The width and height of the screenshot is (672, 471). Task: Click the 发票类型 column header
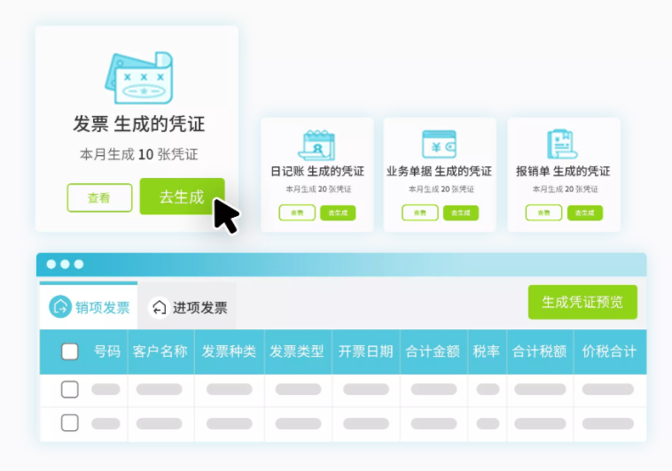pyautogui.click(x=297, y=351)
